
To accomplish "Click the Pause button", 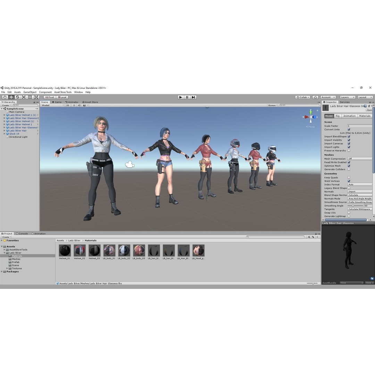I will [x=187, y=97].
